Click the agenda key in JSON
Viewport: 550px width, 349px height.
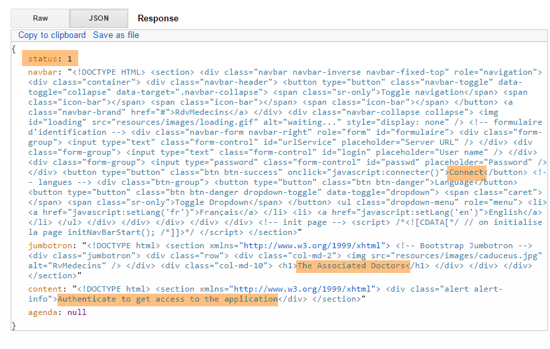[44, 312]
